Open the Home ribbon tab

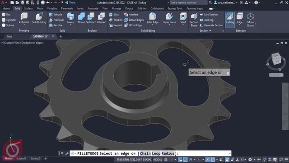[x=6, y=9]
